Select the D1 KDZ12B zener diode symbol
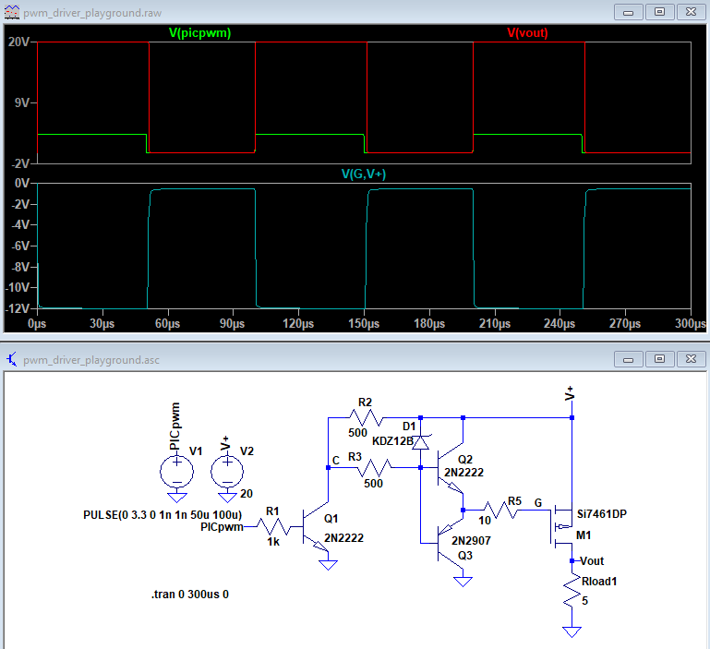 (421, 442)
